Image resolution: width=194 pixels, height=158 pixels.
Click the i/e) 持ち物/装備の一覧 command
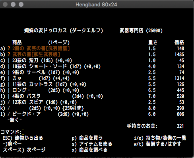160,138
